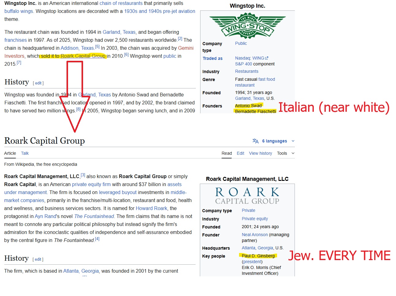Click the '2001; 24 years ago' founded value
Image resolution: width=396 pixels, height=296 pixels.
[260, 227]
